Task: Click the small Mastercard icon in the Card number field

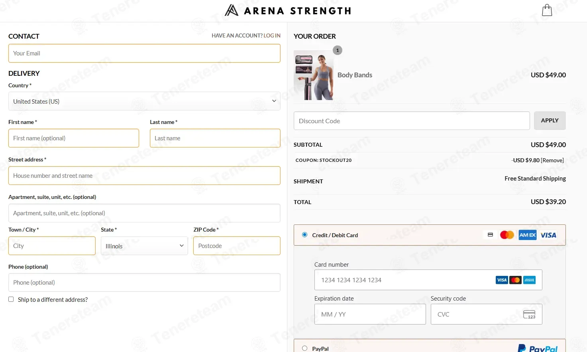Action: click(515, 280)
